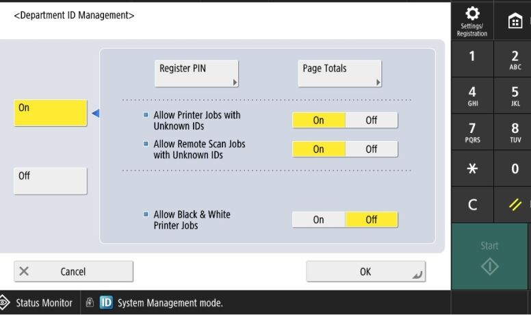Open the Page Totals submenu
The width and height of the screenshot is (531, 315).
click(339, 73)
